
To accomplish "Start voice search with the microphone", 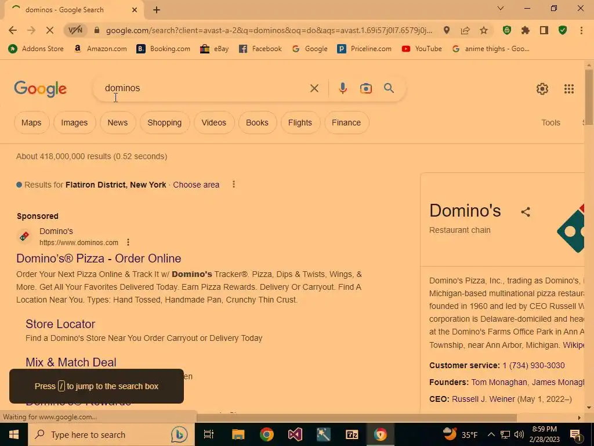I will pyautogui.click(x=342, y=88).
